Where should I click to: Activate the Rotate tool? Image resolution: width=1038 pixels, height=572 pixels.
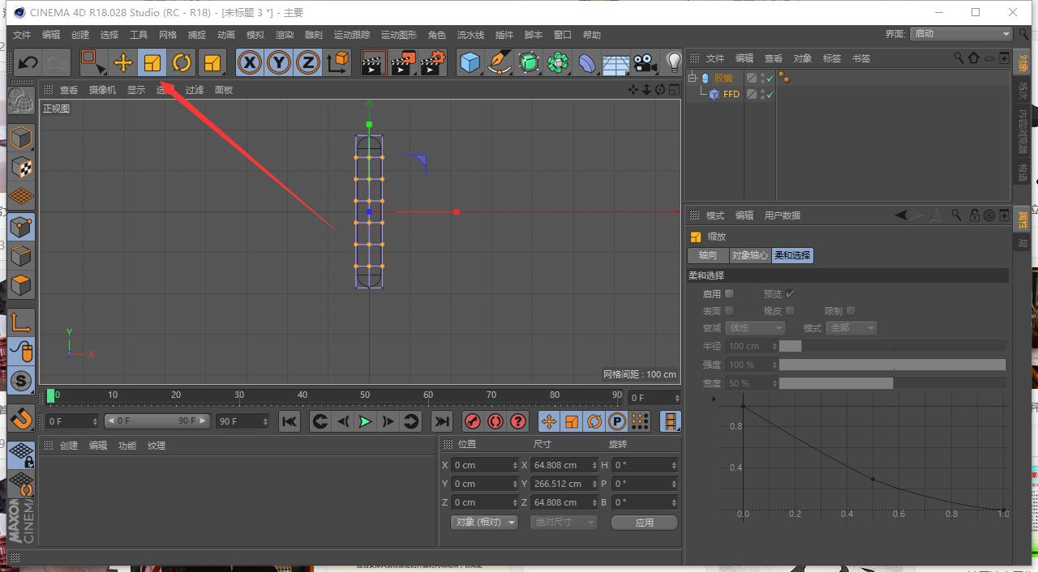pos(182,62)
